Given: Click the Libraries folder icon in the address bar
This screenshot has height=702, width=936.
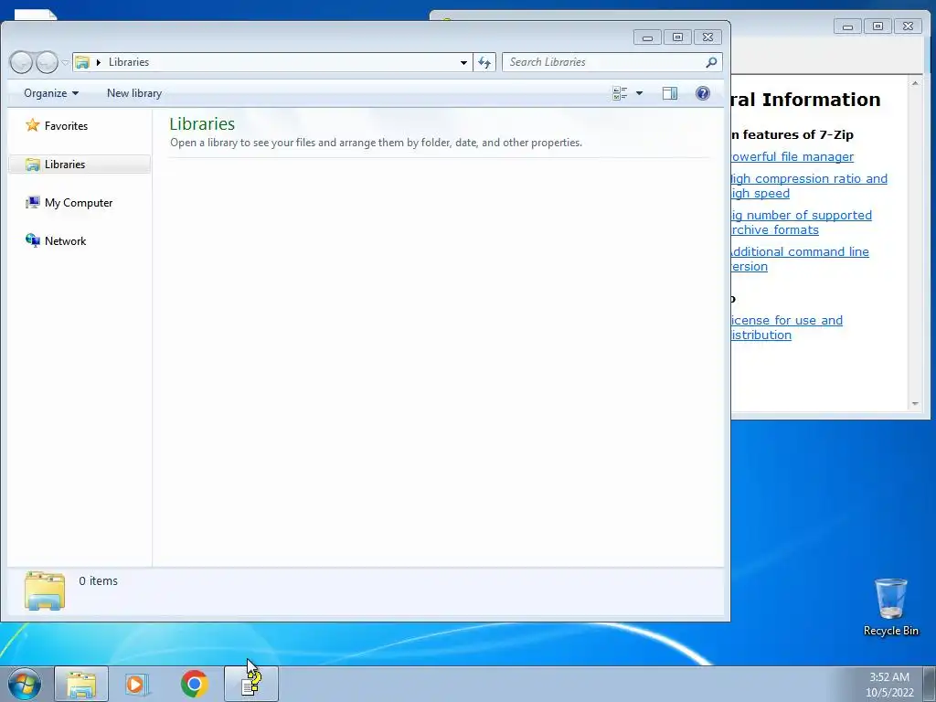Looking at the screenshot, I should tap(82, 62).
